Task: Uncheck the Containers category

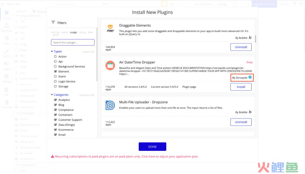Action: pos(55,115)
